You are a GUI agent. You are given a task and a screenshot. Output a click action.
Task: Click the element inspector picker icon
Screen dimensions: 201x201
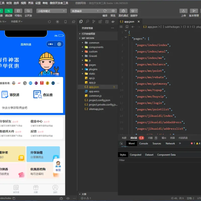pyautogui.click(x=121, y=143)
